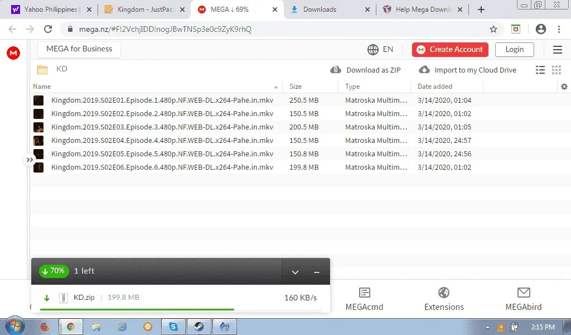Open Steam from taskbar

199,327
